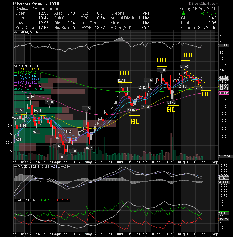233x237 pixels.
Task: Click the VWAP value 13.32
Action: tap(100, 28)
